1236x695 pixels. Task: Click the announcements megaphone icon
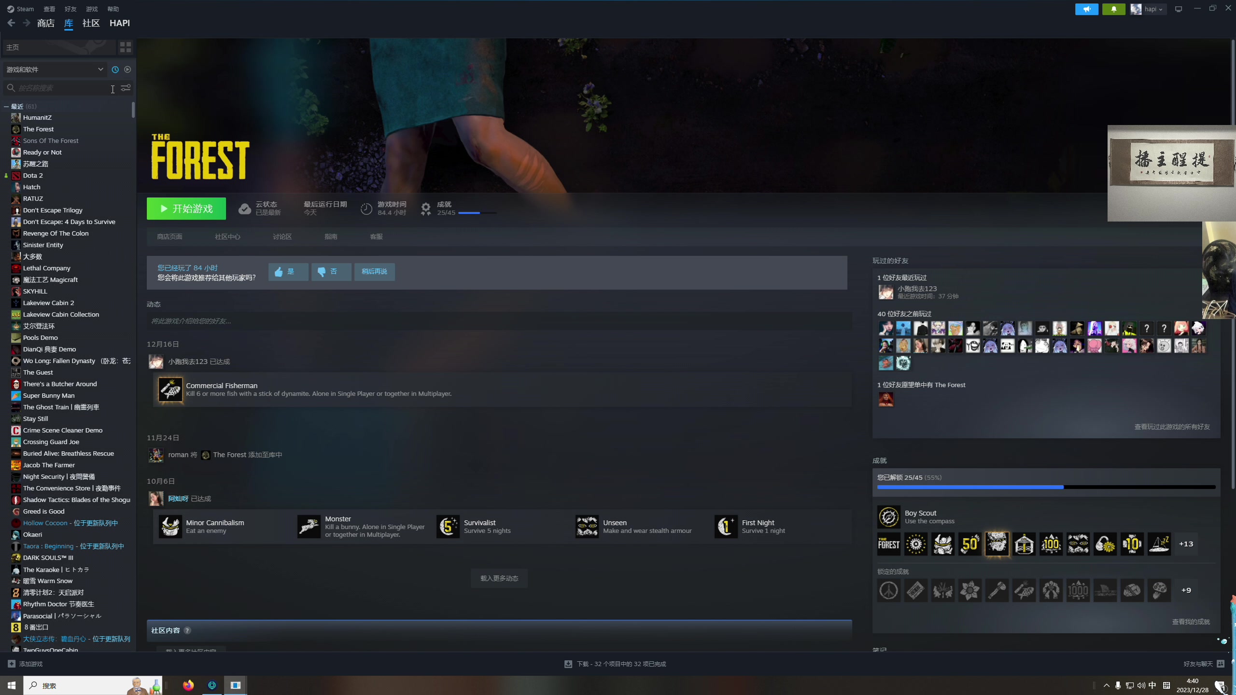point(1086,9)
